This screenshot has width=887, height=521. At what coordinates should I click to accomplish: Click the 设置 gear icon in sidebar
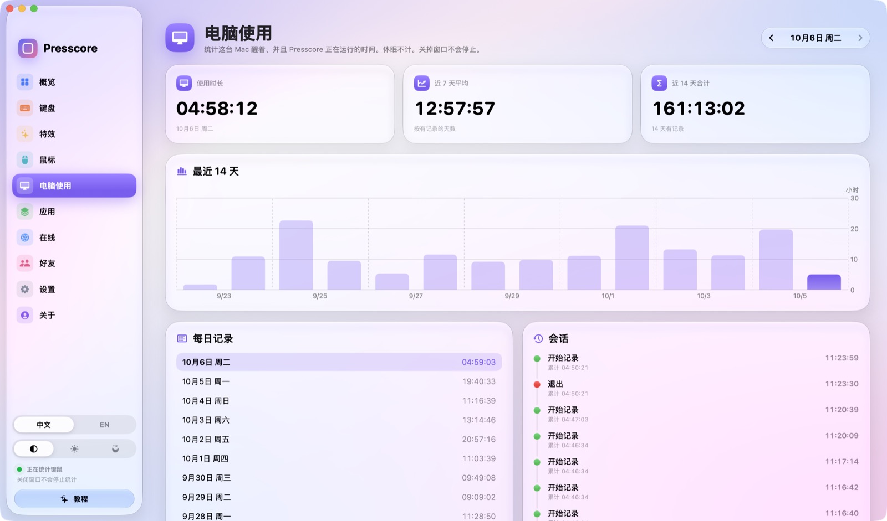(25, 289)
